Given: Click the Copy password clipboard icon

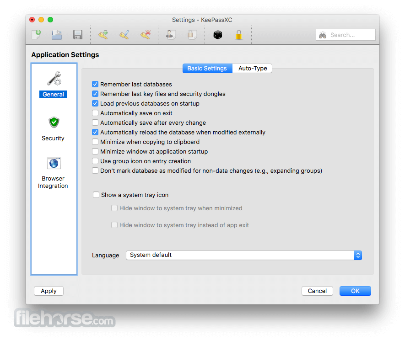Looking at the screenshot, I should pos(192,35).
